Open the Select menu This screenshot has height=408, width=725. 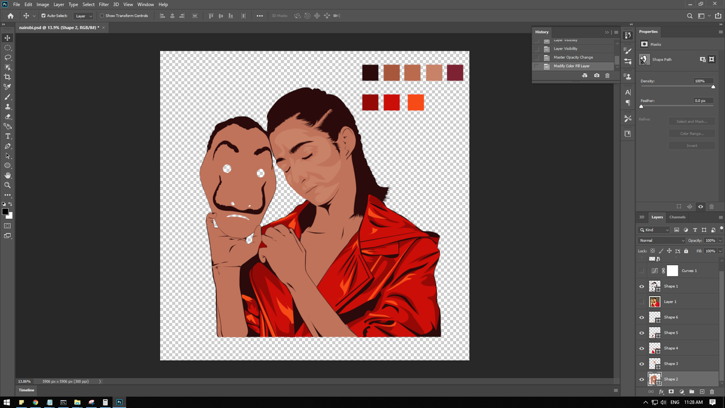pyautogui.click(x=88, y=4)
